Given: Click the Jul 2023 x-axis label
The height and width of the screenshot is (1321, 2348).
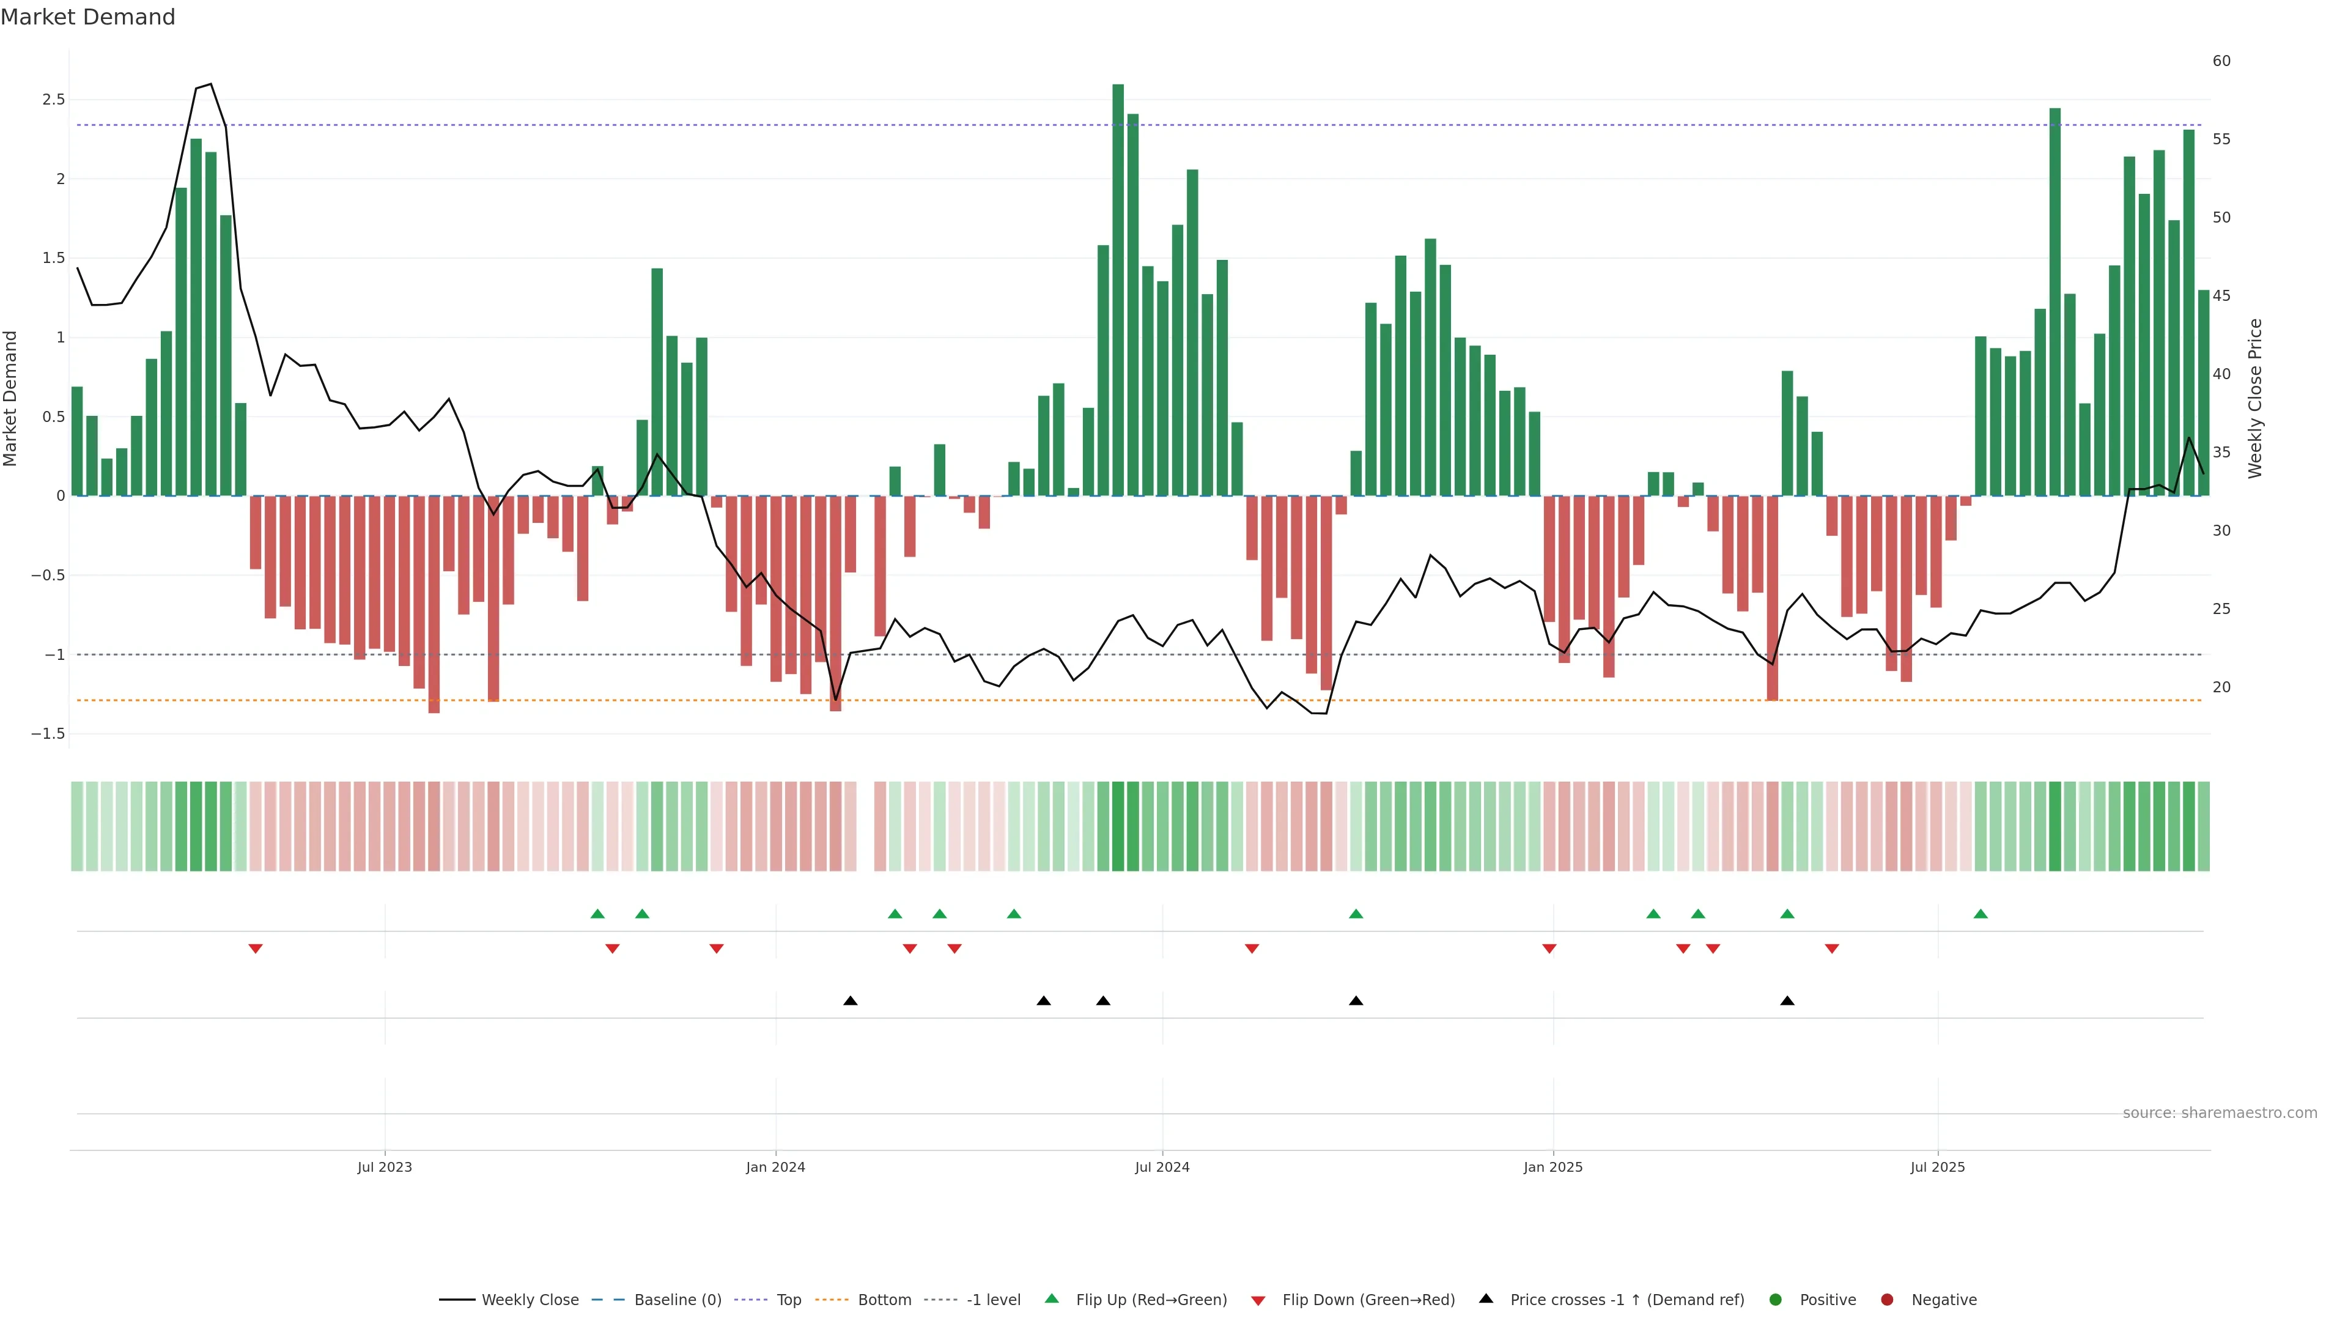Looking at the screenshot, I should coord(384,1167).
